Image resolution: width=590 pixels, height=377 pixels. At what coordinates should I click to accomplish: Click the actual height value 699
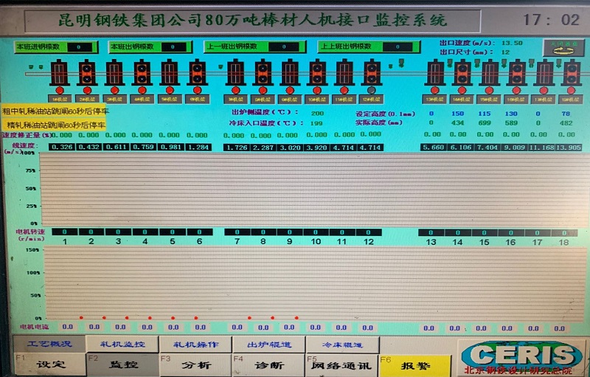(x=485, y=122)
